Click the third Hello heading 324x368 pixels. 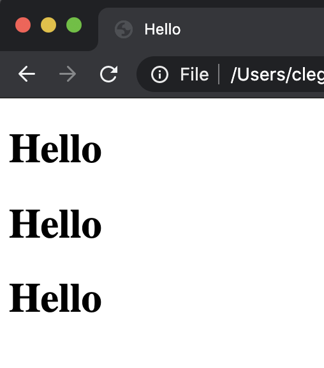[x=55, y=298]
